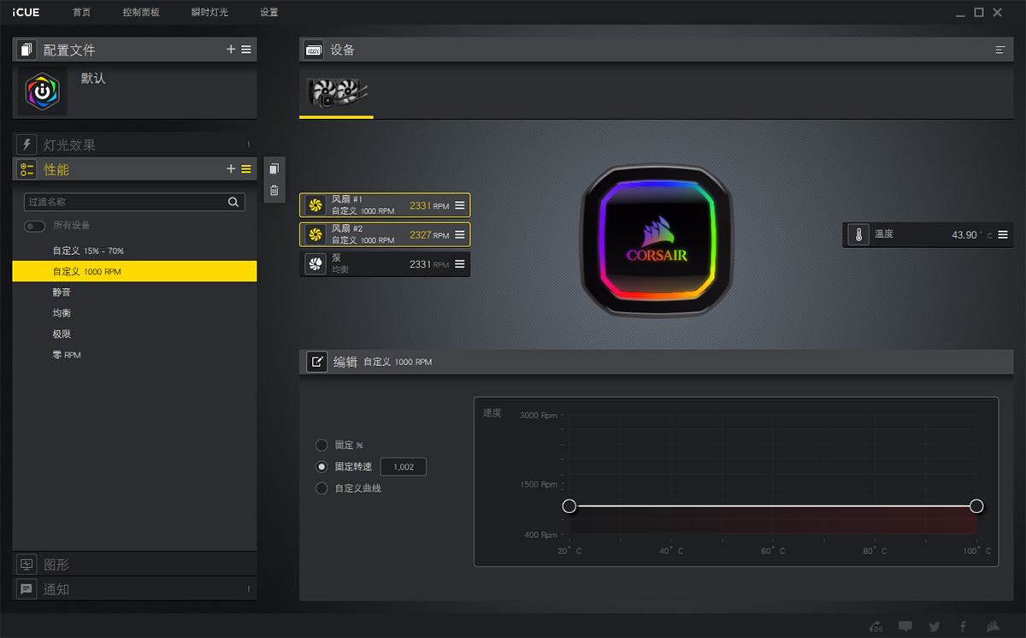Select the 零 RPM preset

[134, 354]
